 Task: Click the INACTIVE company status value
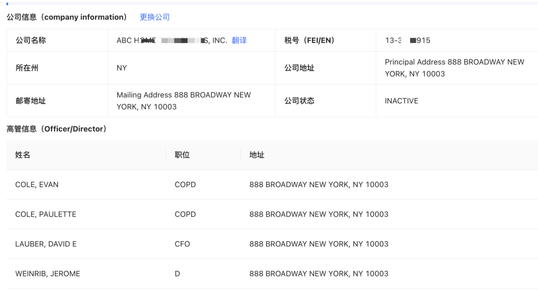tap(401, 101)
